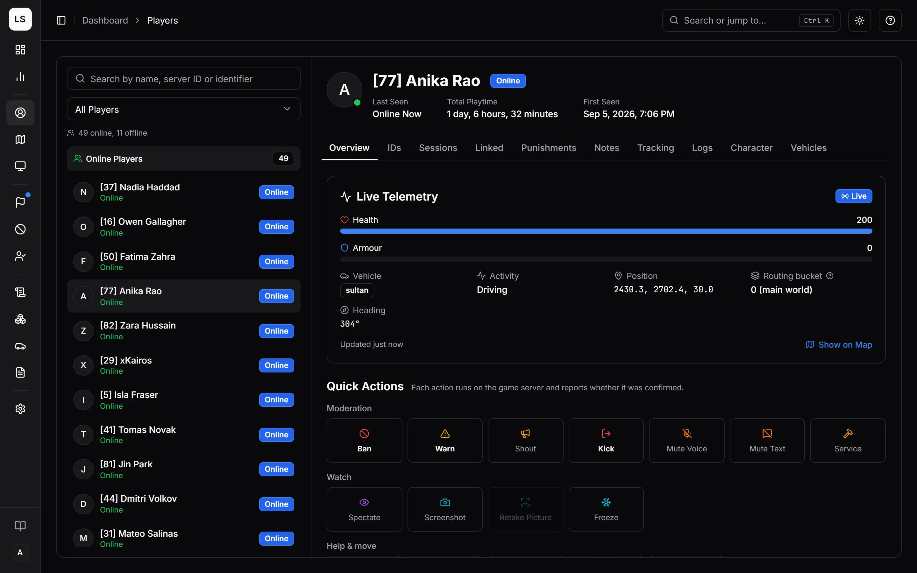Select player [44] Dmitri Volkov
The image size is (917, 573).
point(183,504)
